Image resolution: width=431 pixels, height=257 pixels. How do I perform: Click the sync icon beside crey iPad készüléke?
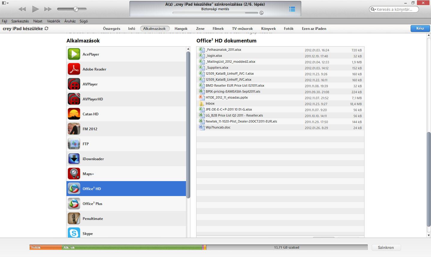tap(46, 29)
